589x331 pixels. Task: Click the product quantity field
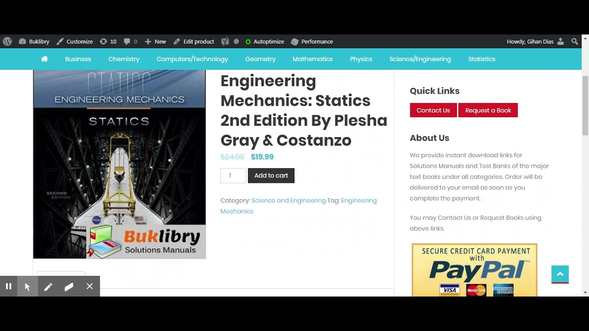click(233, 176)
